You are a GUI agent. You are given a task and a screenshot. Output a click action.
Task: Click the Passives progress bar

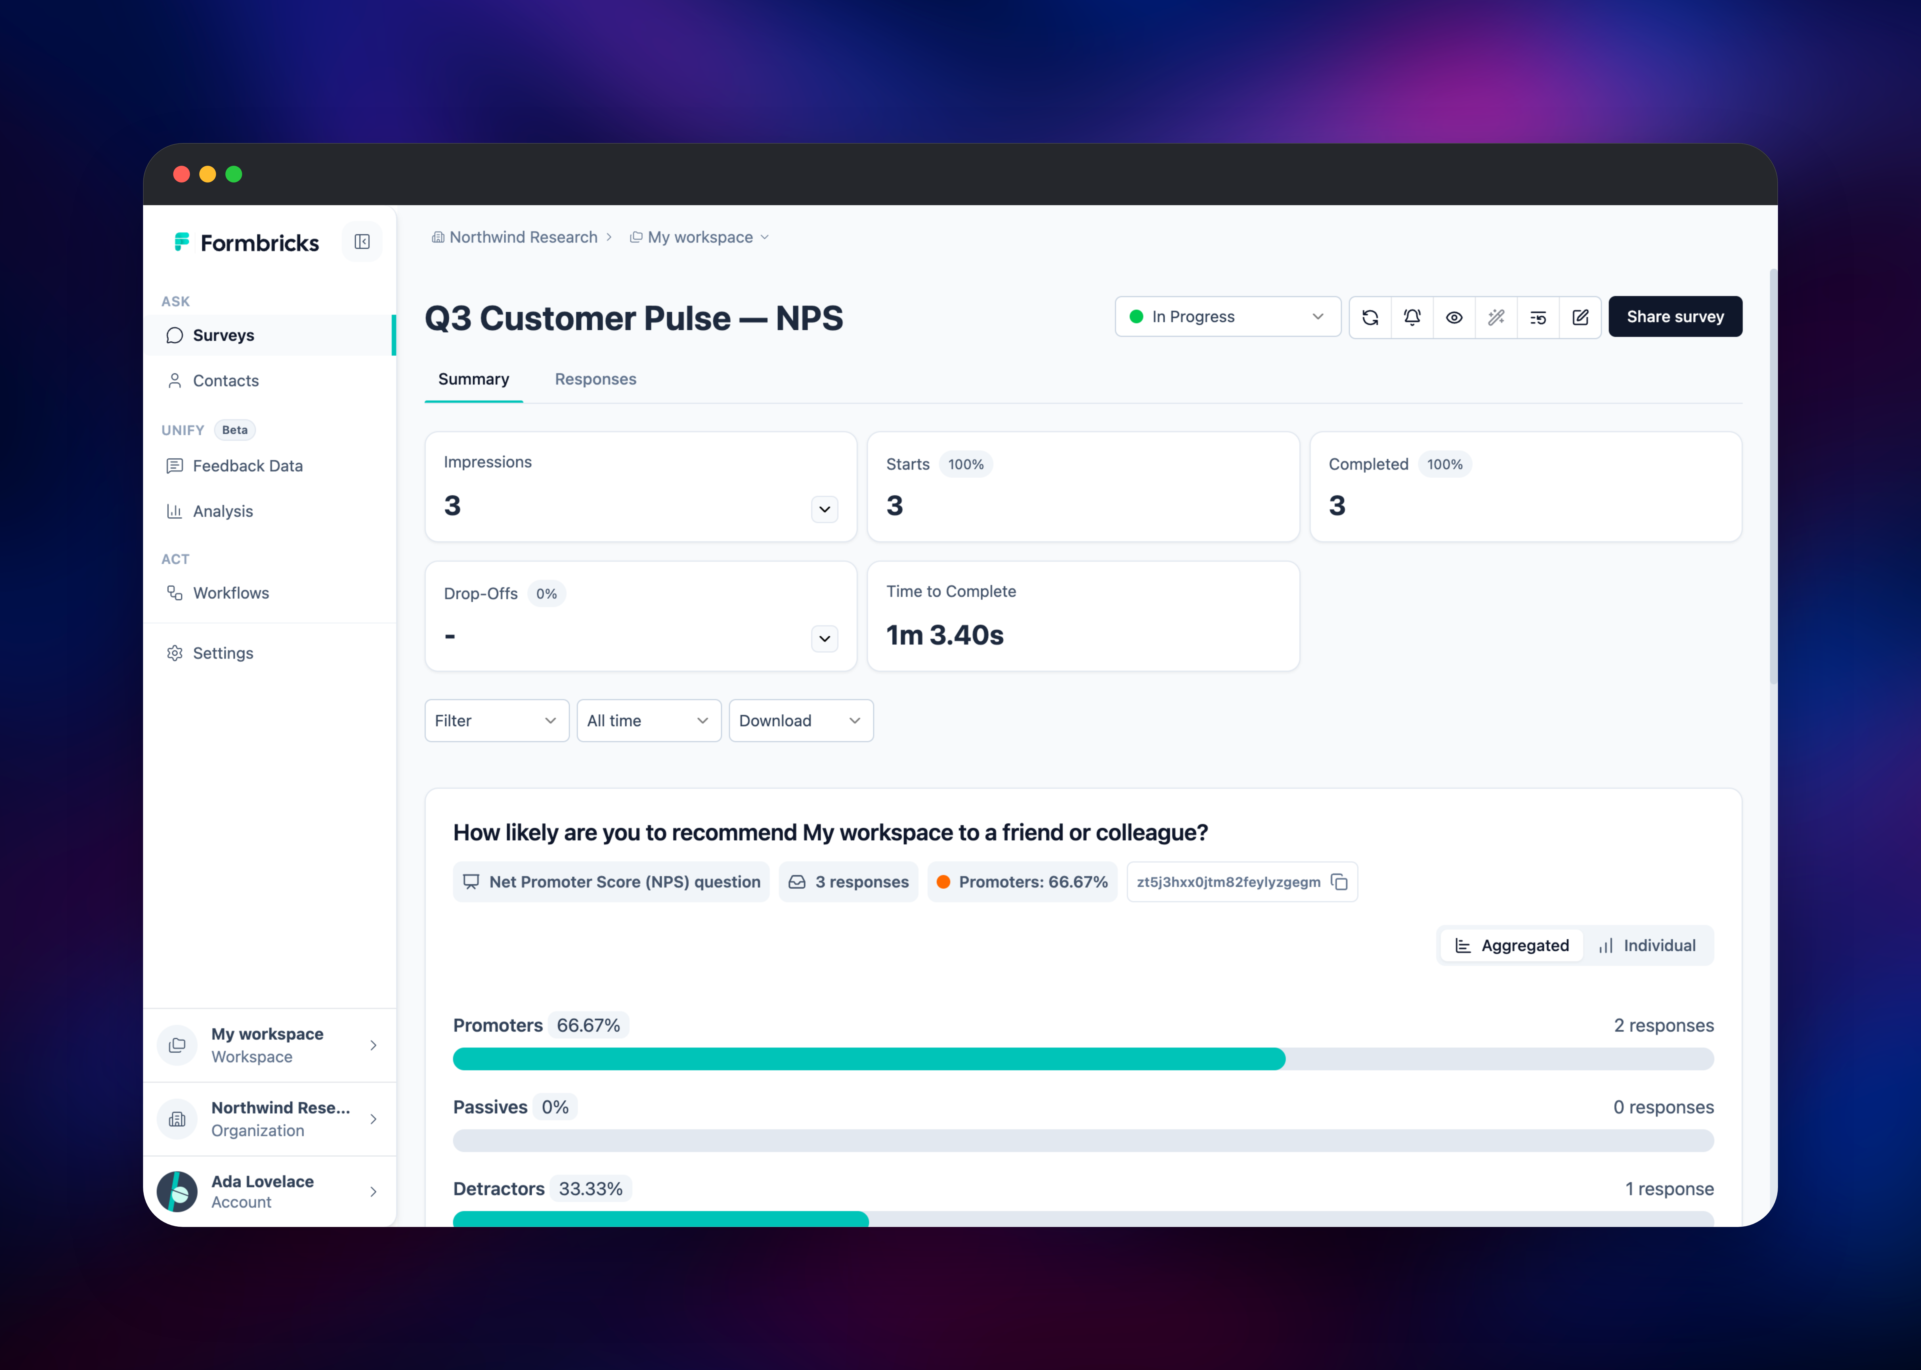click(x=1083, y=1141)
